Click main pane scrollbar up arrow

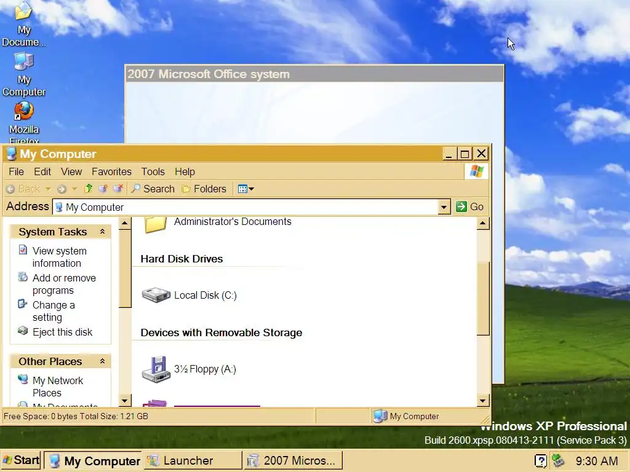click(x=483, y=223)
